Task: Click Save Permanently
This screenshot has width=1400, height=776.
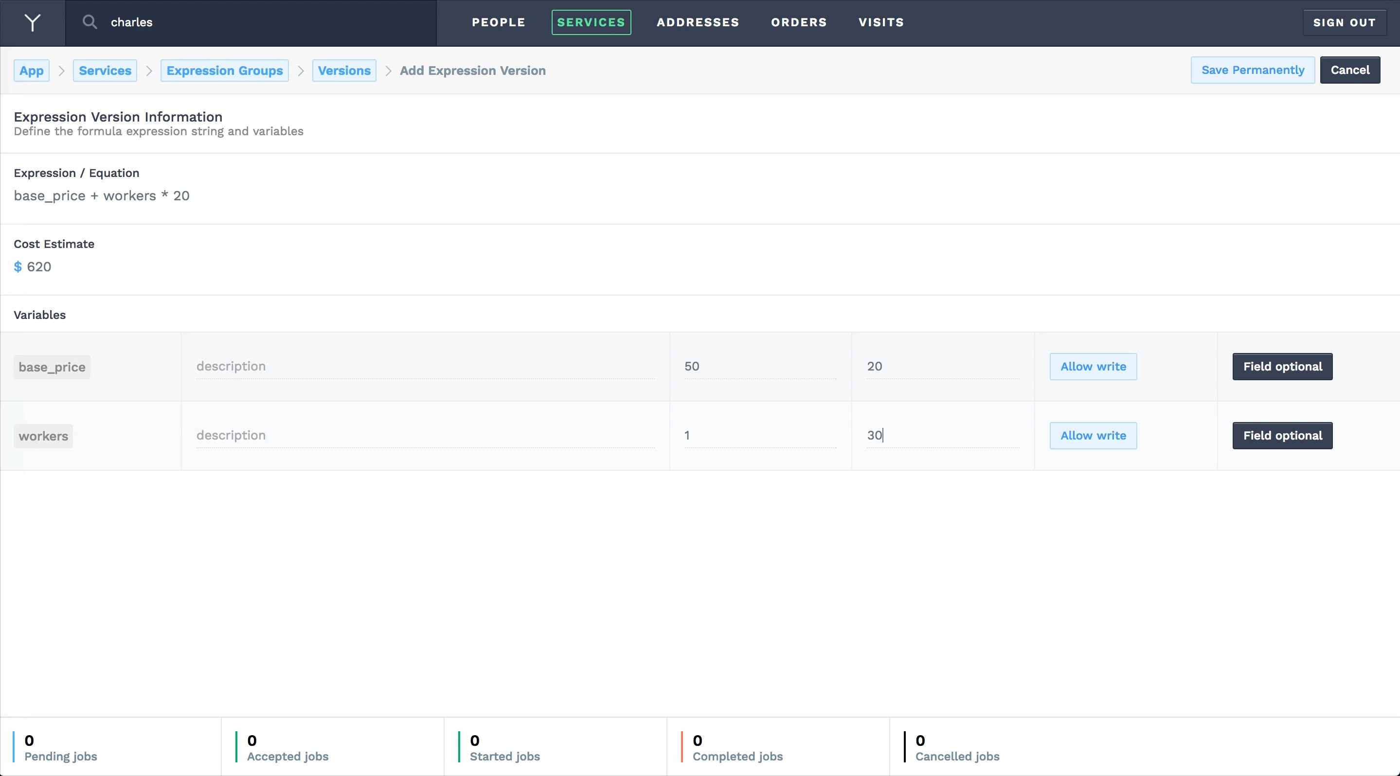Action: pos(1253,70)
